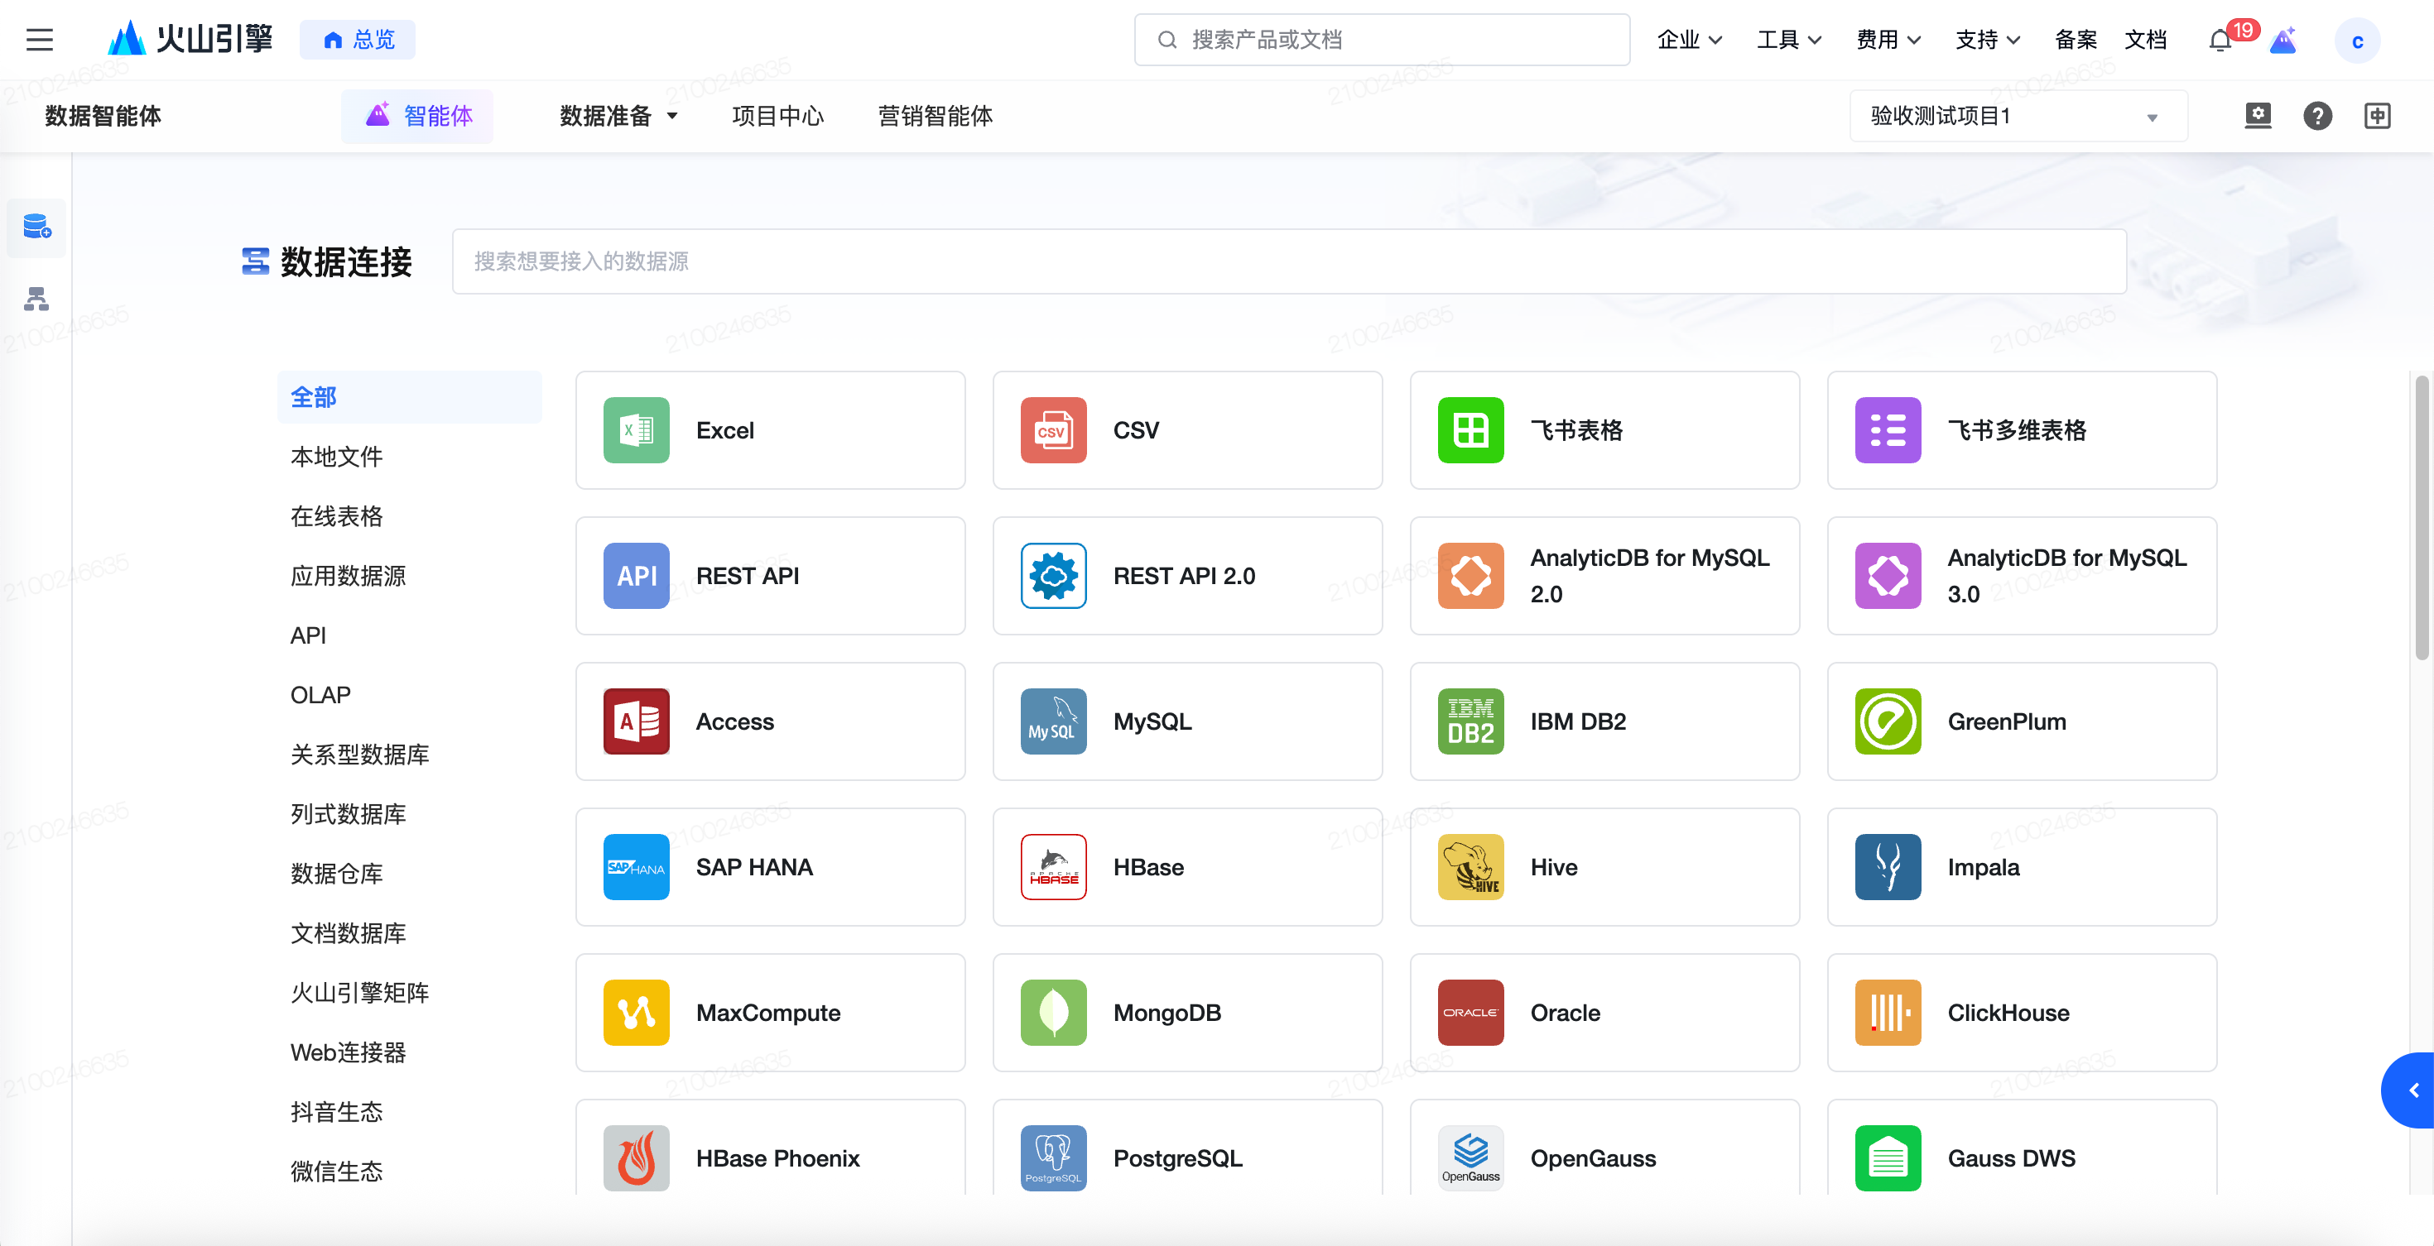The height and width of the screenshot is (1246, 2434).
Task: Click the monitor settings icon beside project selector
Action: click(x=2258, y=116)
